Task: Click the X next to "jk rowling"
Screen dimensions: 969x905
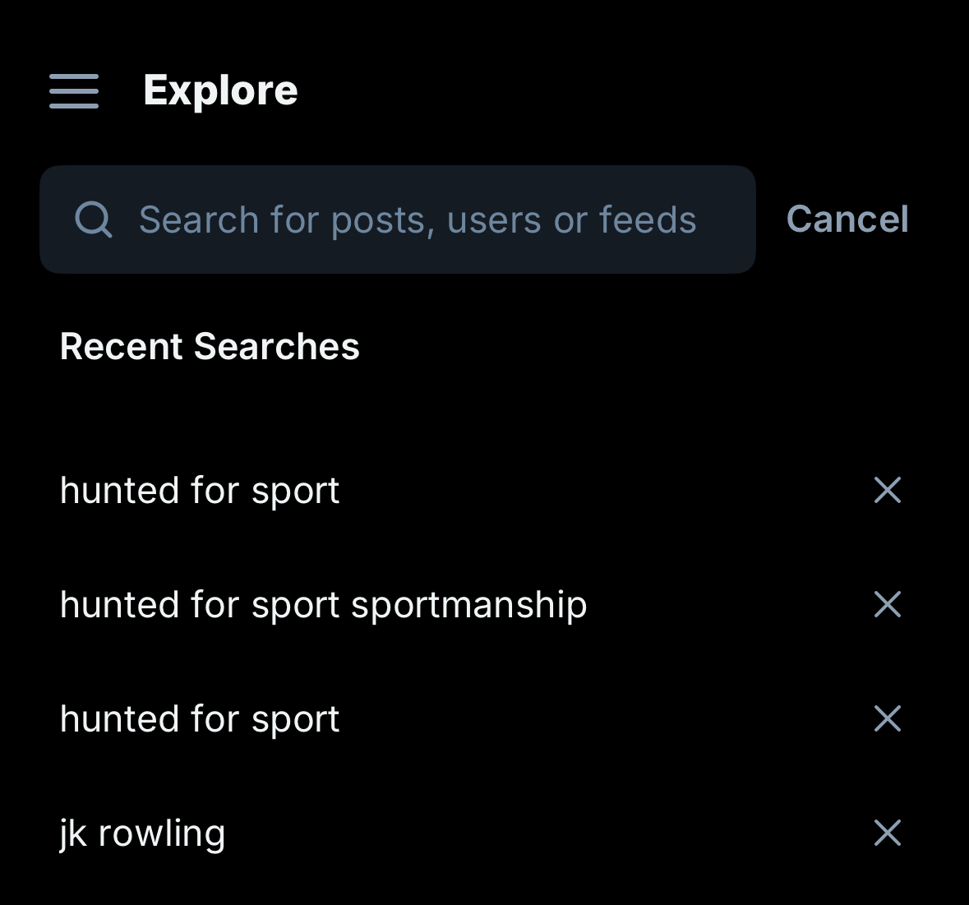Action: (888, 833)
